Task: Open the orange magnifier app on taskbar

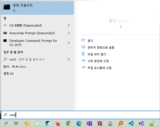Action: pos(121,123)
